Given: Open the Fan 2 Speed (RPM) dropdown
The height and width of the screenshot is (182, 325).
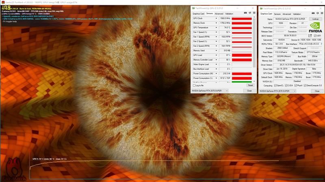Looking at the screenshot, I should click(x=216, y=46).
